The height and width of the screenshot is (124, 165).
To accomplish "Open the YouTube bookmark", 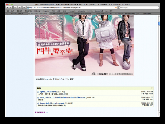I will click(90, 11).
